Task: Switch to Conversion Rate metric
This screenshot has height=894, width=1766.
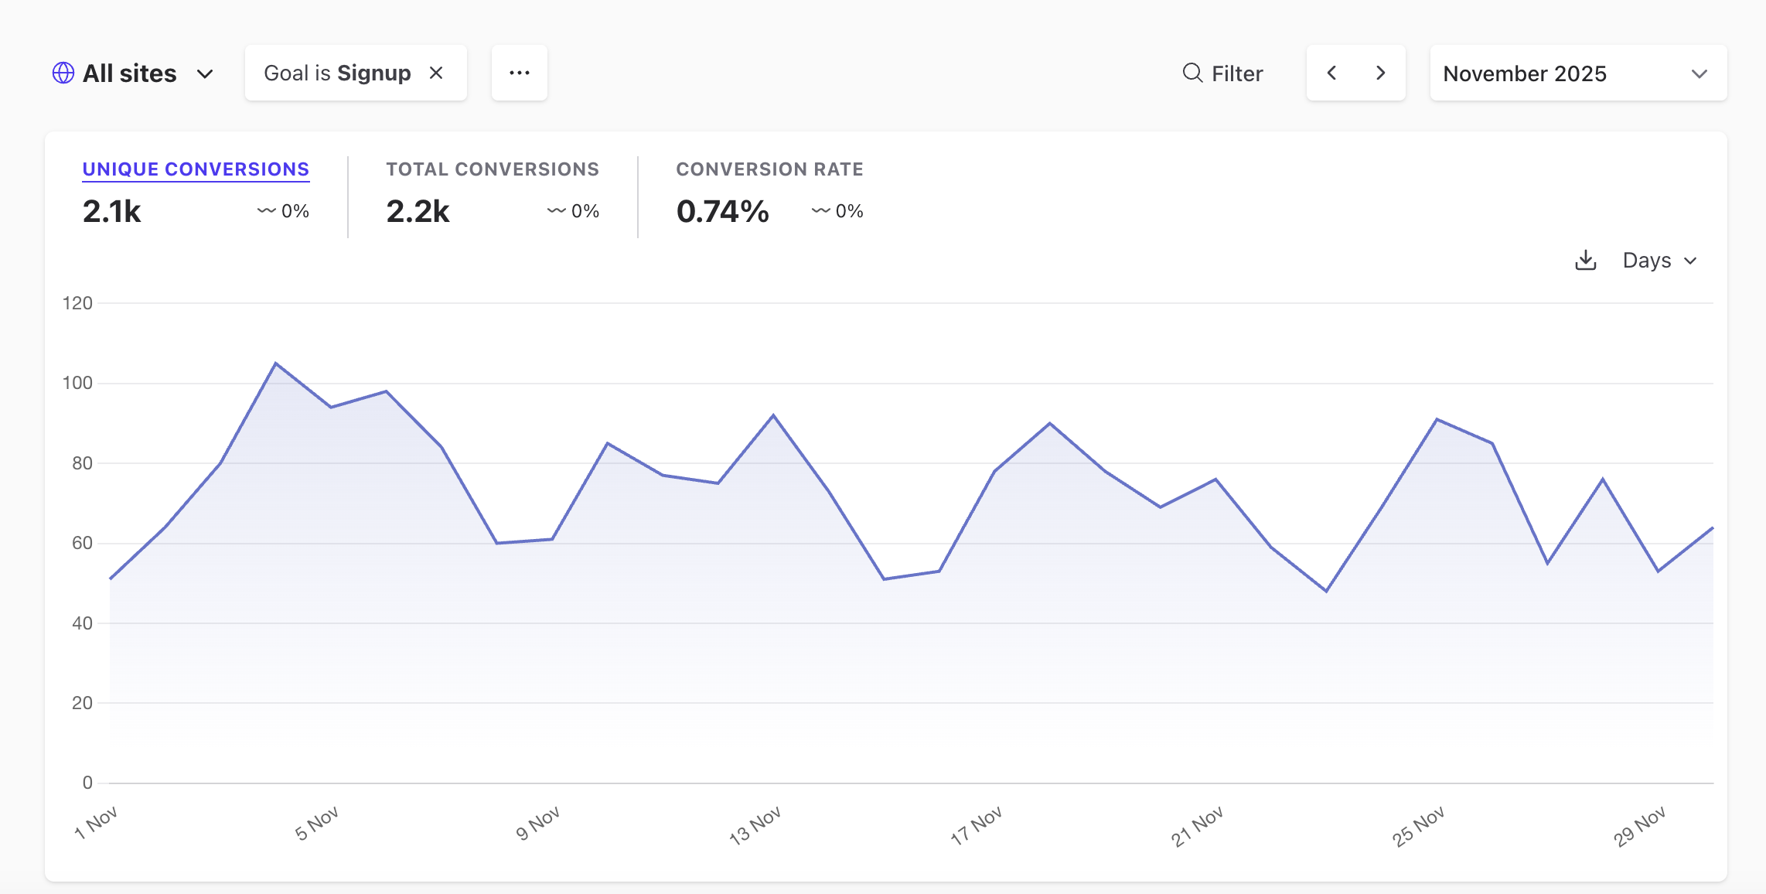Action: [769, 169]
